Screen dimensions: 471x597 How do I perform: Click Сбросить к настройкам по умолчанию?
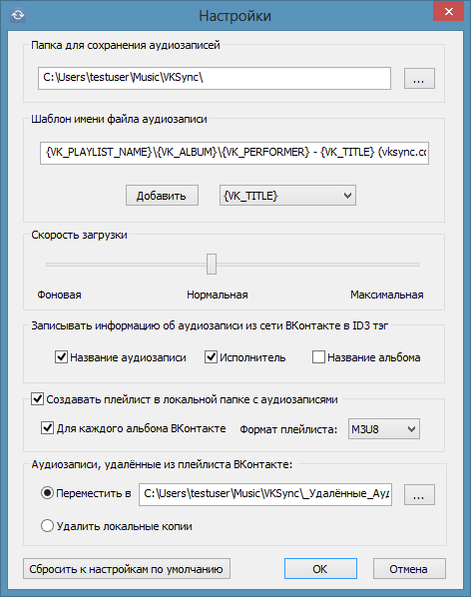point(127,569)
